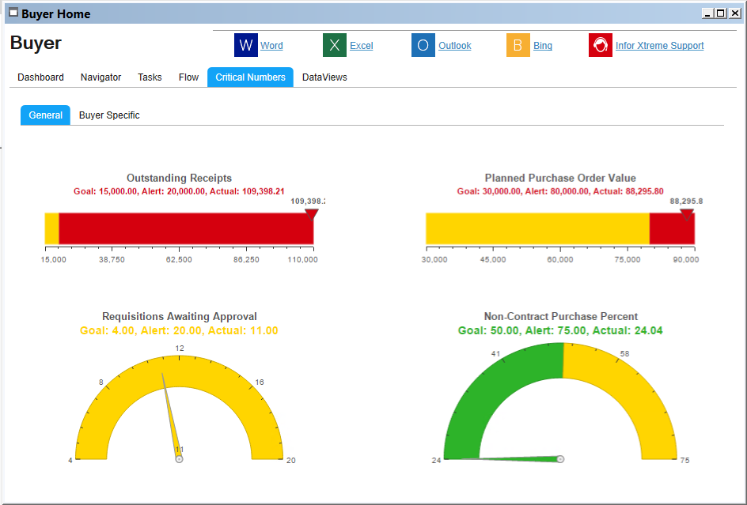This screenshot has height=505, width=747.
Task: Switch to the Dashboard tab
Action: pyautogui.click(x=40, y=77)
